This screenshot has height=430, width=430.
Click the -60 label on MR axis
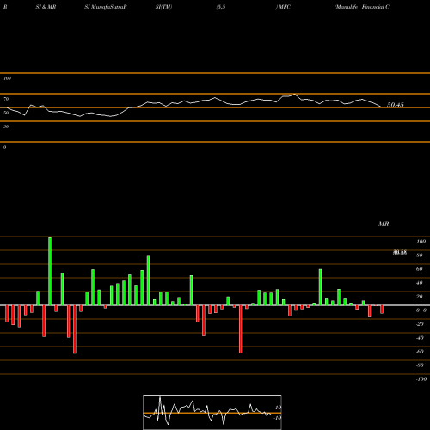(x=420, y=352)
